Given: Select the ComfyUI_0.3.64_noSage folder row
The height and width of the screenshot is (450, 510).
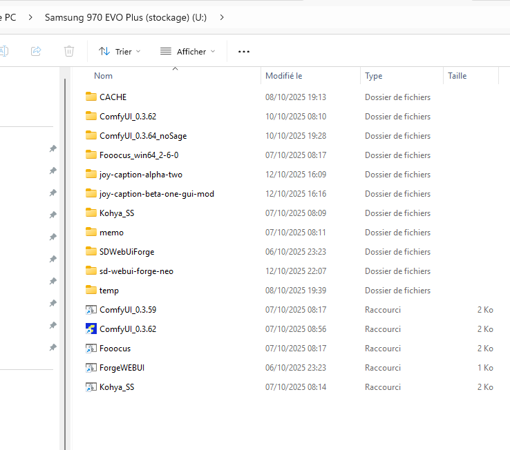Looking at the screenshot, I should (142, 136).
